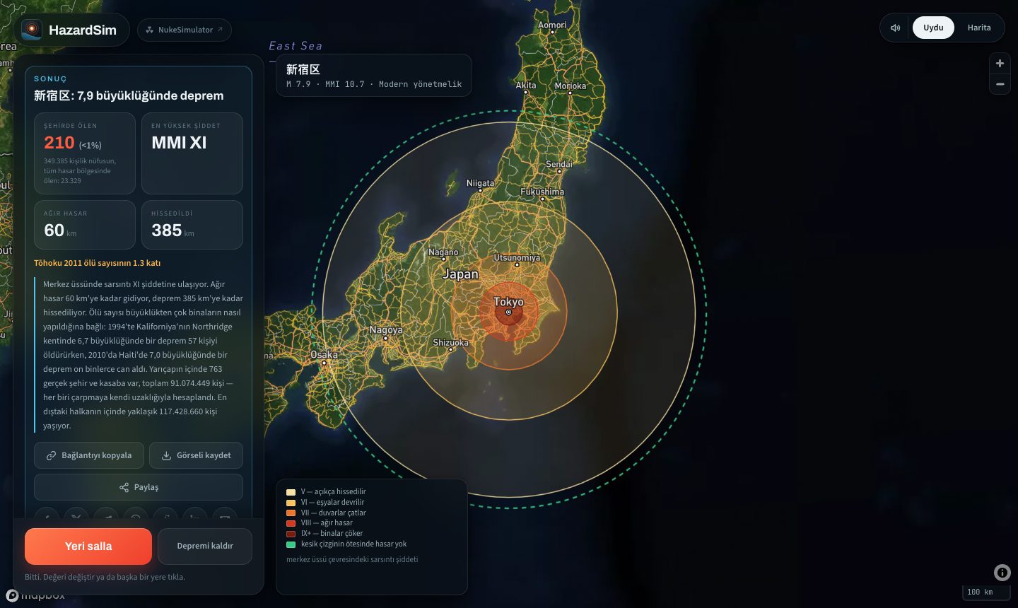The height and width of the screenshot is (608, 1018).
Task: Open the map info icon
Action: [x=1002, y=573]
